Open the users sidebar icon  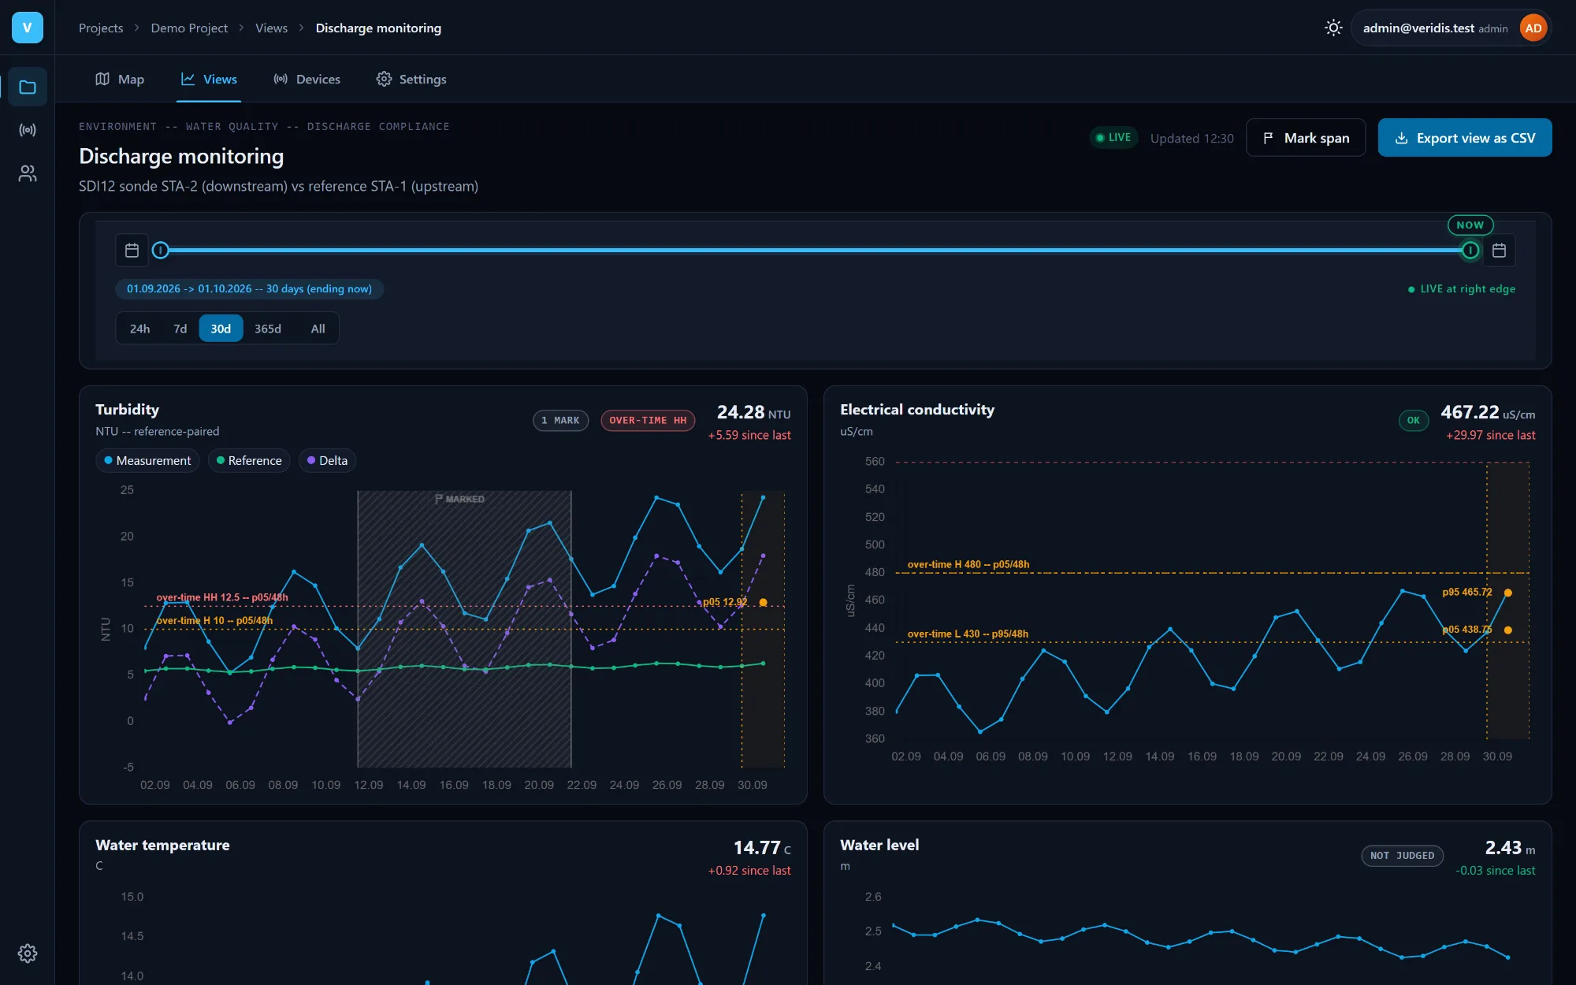click(x=28, y=173)
